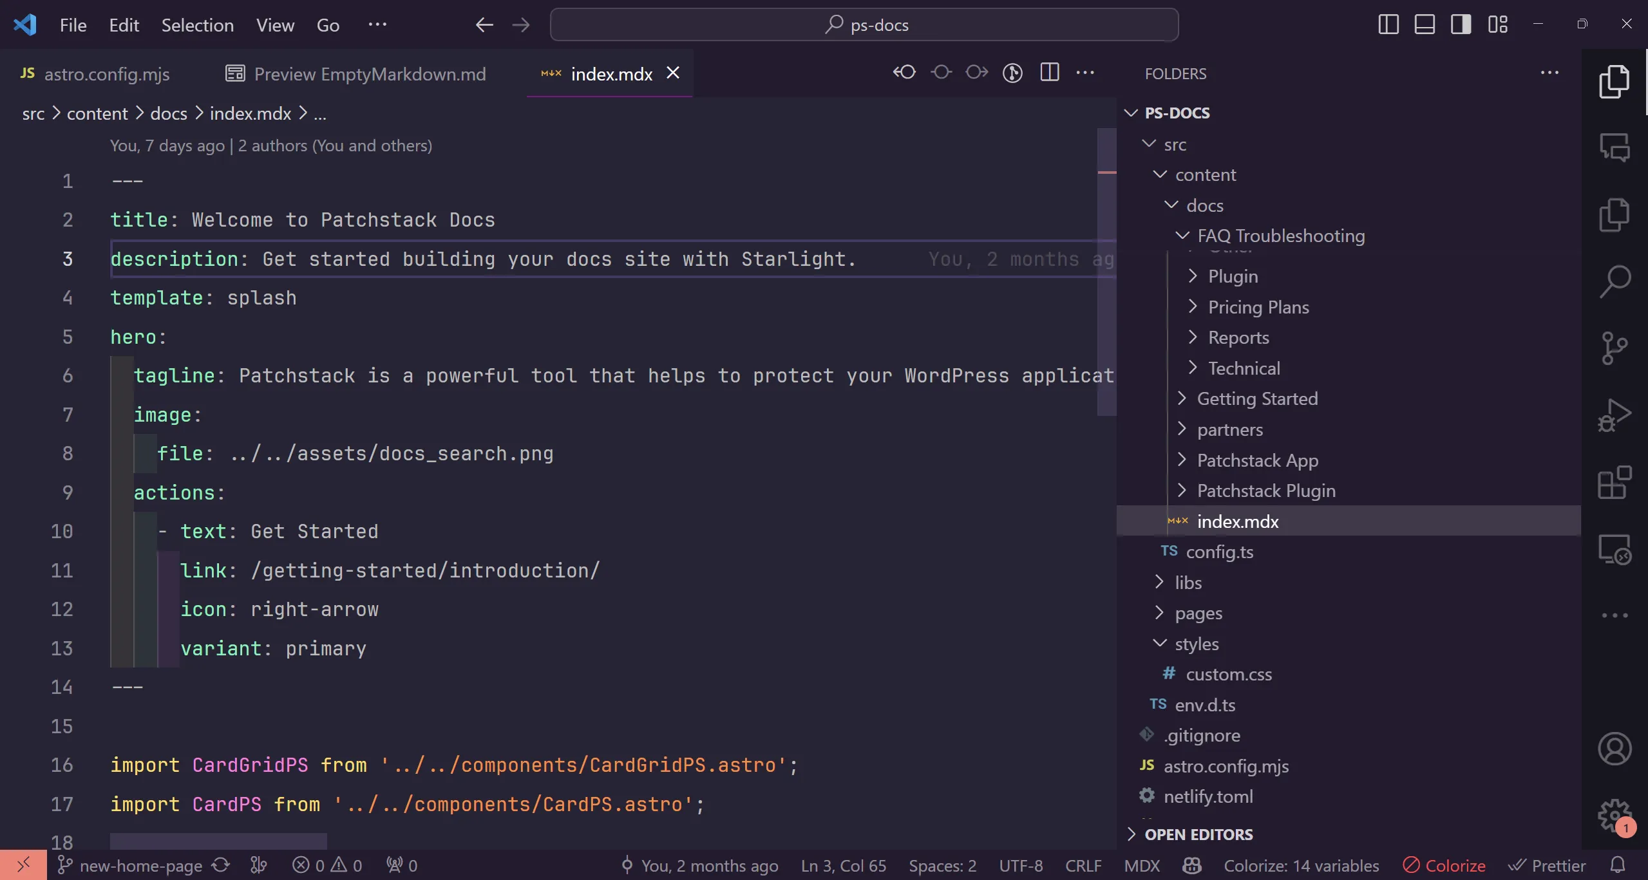The image size is (1648, 880).
Task: Open the Extensions view icon
Action: pos(1614,483)
